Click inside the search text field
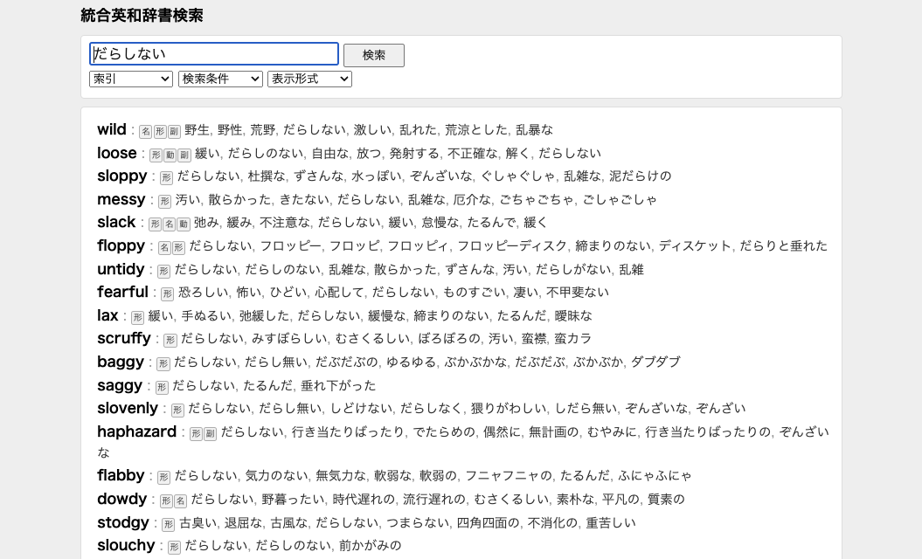 214,53
